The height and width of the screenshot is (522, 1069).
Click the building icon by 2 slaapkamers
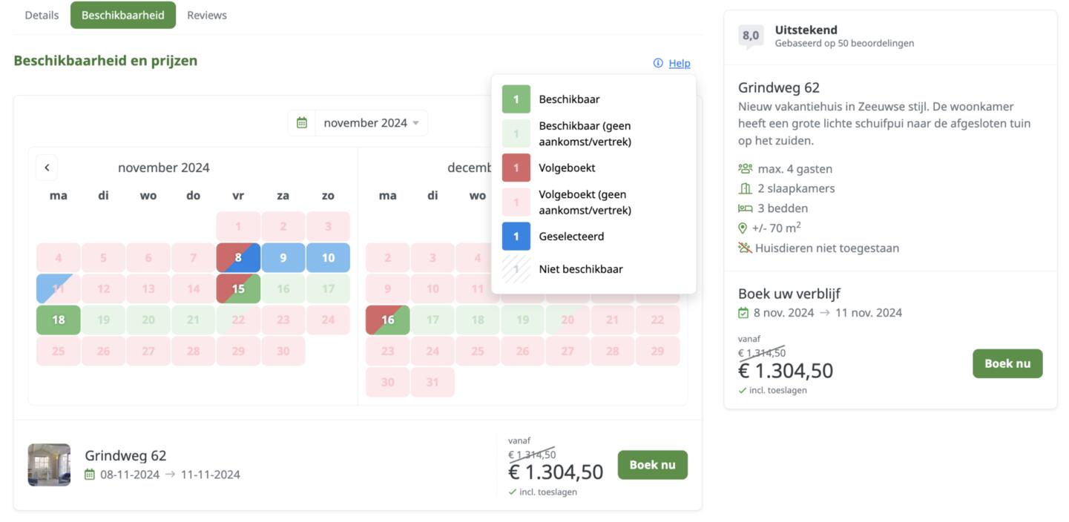pos(745,188)
